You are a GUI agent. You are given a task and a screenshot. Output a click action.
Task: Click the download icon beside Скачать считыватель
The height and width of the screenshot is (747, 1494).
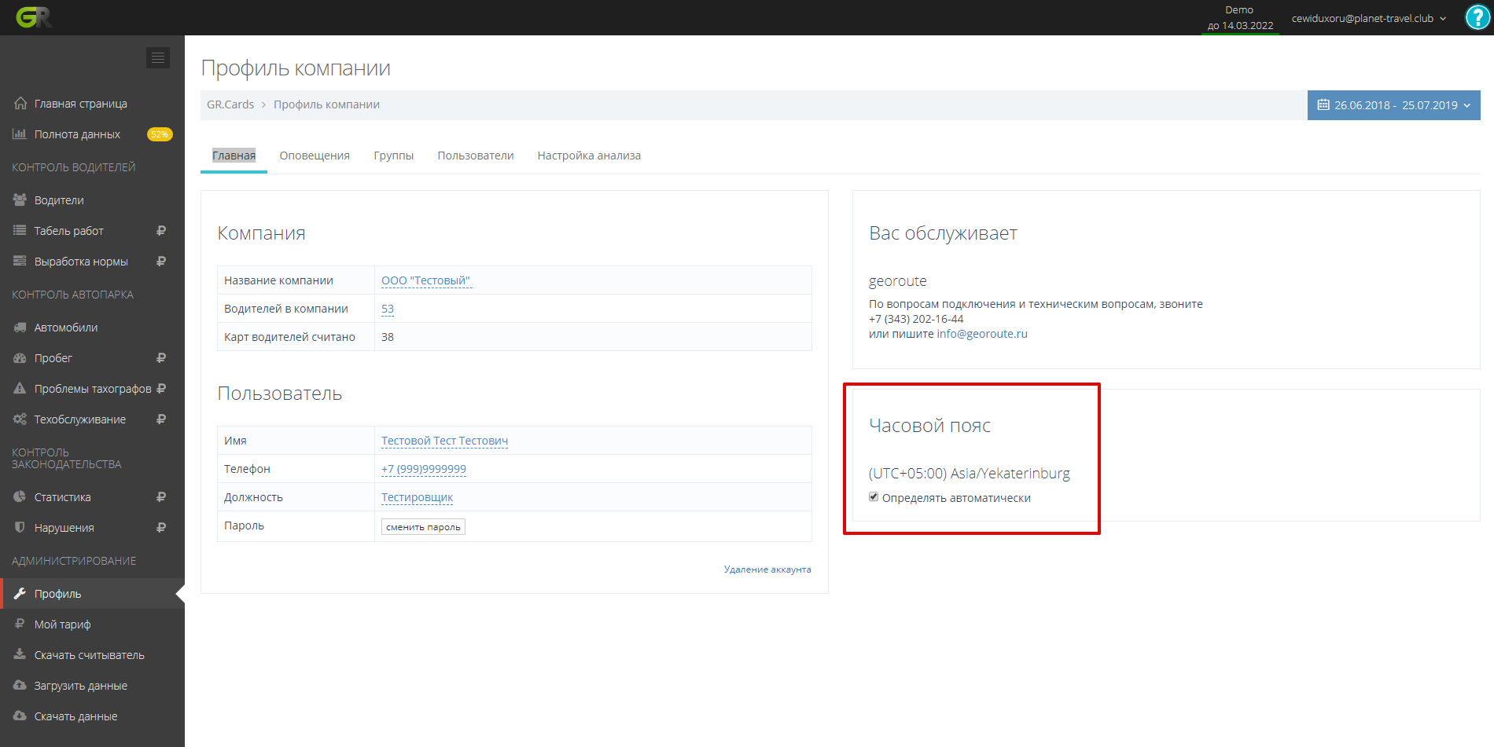click(x=20, y=654)
